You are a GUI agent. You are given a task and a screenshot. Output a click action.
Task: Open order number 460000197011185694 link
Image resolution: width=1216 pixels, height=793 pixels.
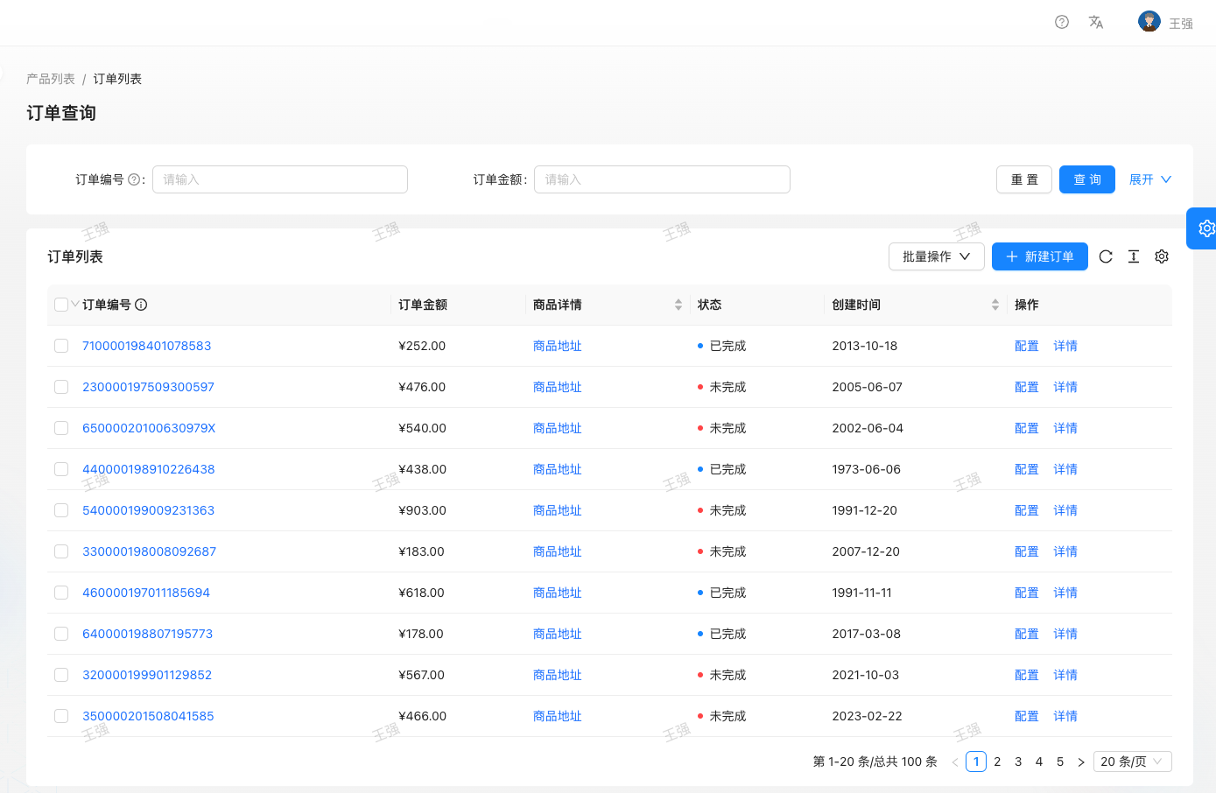click(146, 593)
